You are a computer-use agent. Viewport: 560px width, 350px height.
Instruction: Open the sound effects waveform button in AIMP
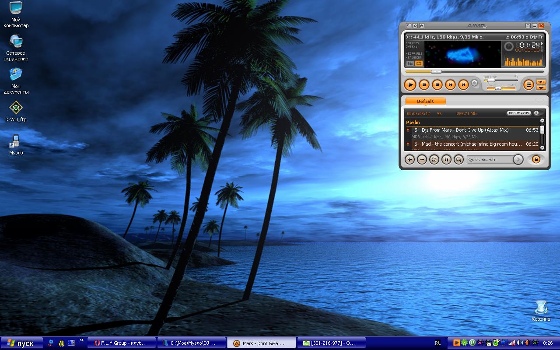(x=541, y=87)
